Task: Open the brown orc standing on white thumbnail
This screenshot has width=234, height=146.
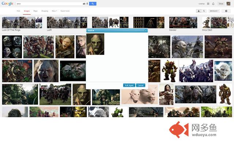Action: 225,94
